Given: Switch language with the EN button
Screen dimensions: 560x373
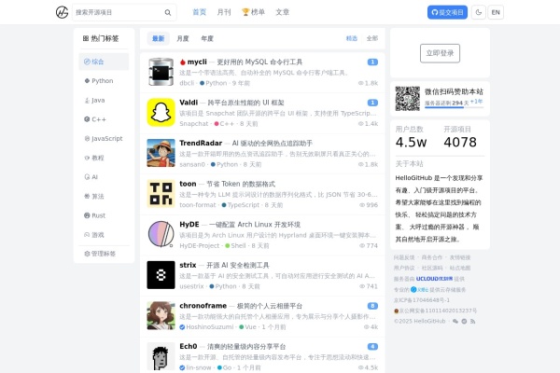Looking at the screenshot, I should click(x=496, y=12).
